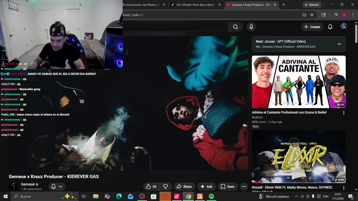Open Microsoft Store on taskbar
358x201 pixels.
[x=154, y=197]
